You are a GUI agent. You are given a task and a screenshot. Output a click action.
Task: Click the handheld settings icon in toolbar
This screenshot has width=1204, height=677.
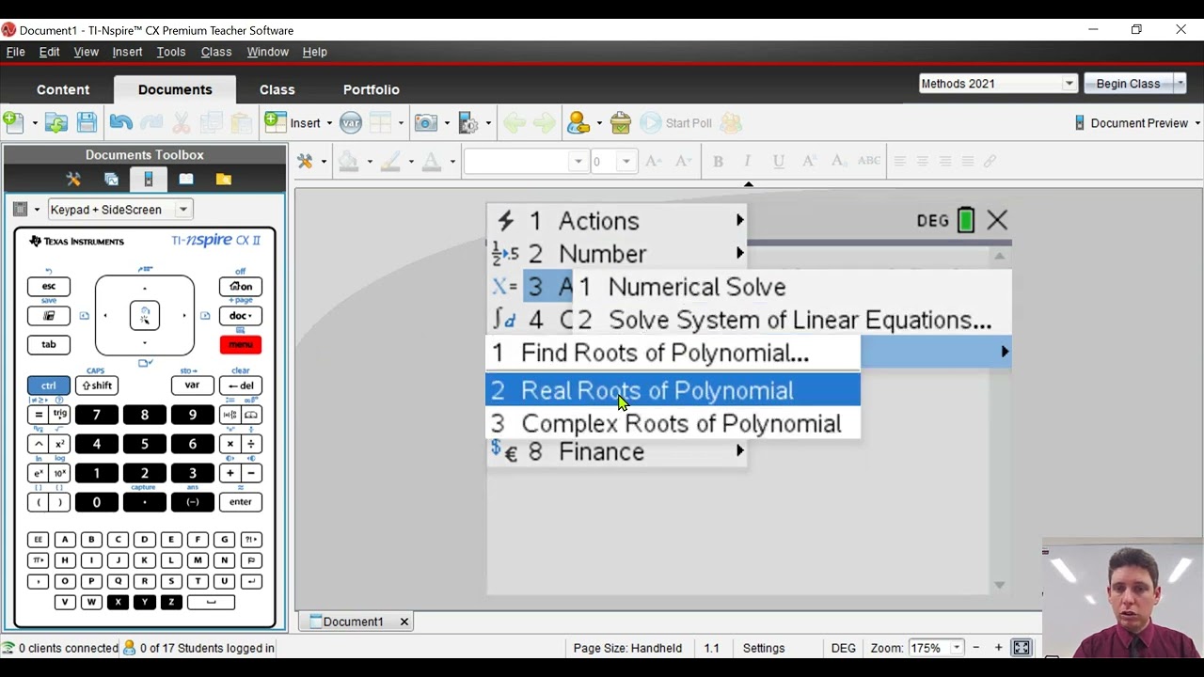[x=467, y=123]
